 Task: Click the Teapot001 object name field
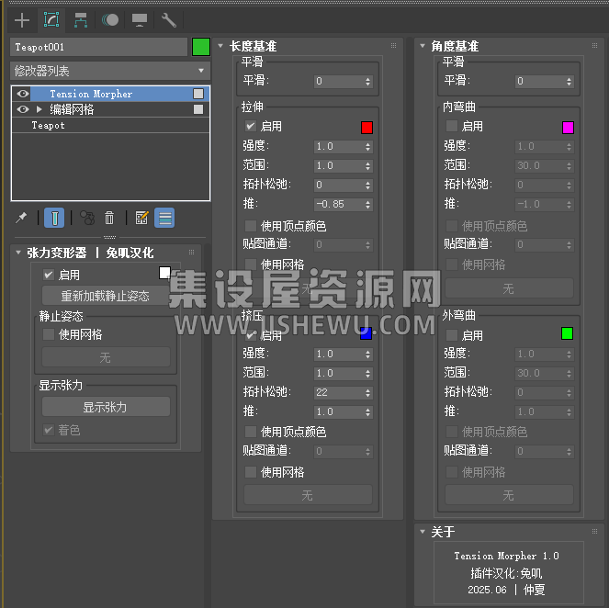point(99,47)
